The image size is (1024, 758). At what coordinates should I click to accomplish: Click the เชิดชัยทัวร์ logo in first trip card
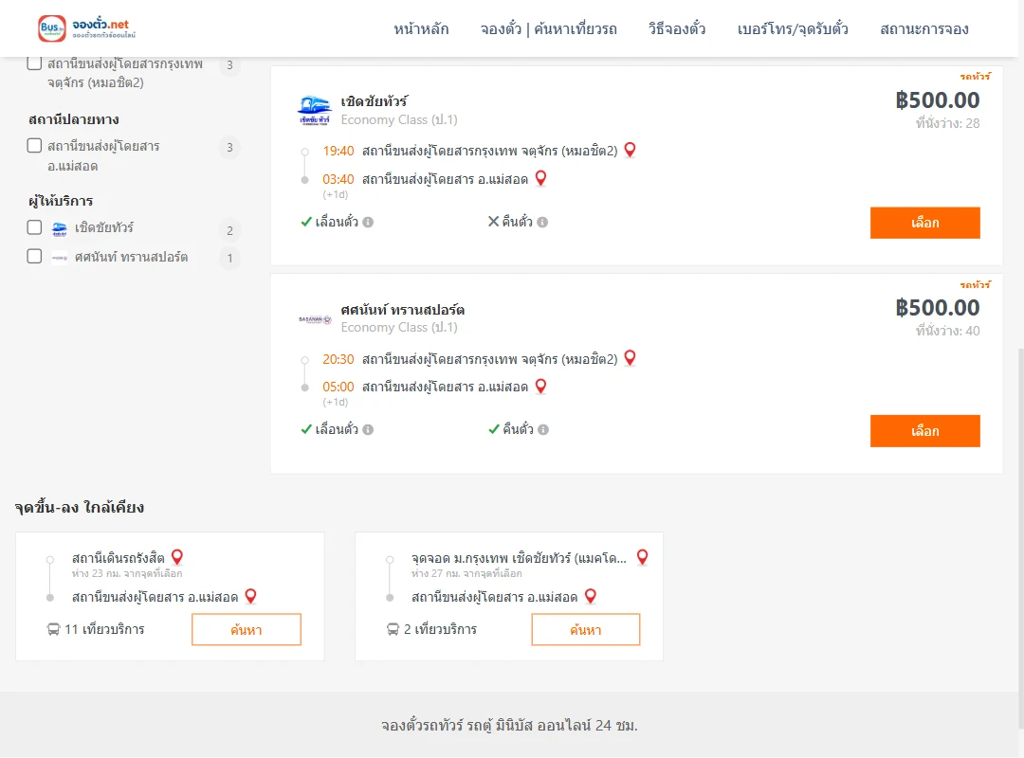point(315,110)
